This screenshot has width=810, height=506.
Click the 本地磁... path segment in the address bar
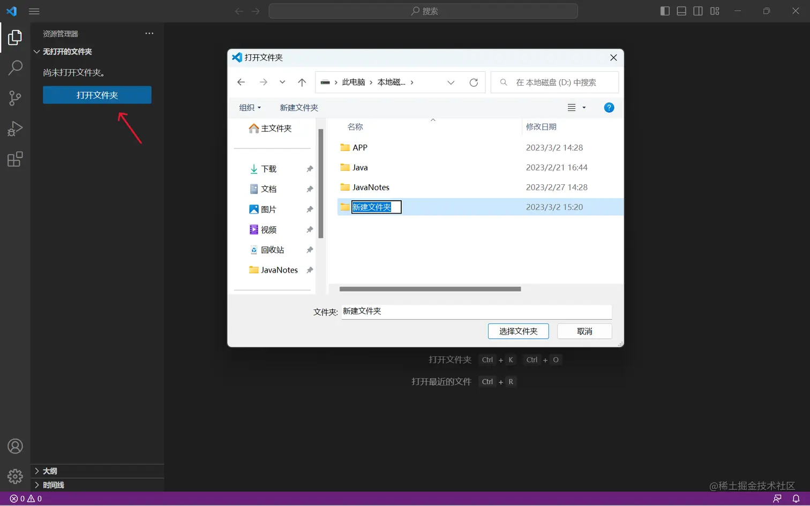tap(391, 82)
